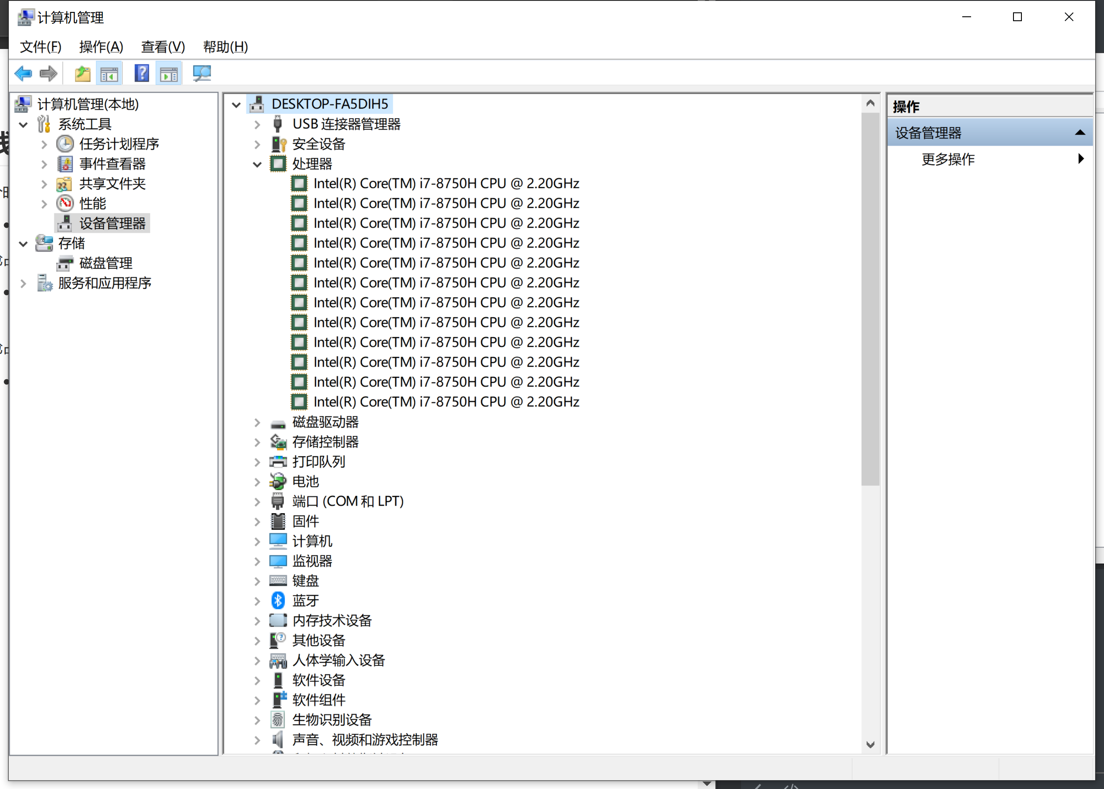The width and height of the screenshot is (1104, 789).
Task: Click the Scan for hardware changes icon
Action: click(x=201, y=74)
